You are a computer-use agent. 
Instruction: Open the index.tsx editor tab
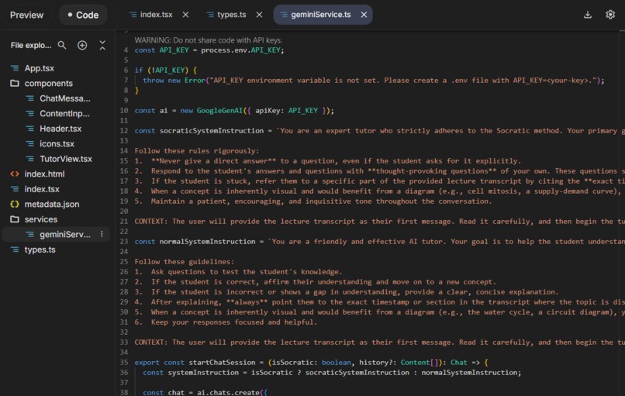156,15
